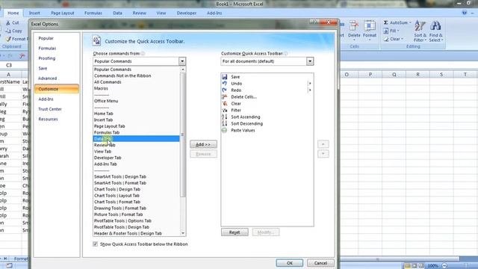Select the Sort Descending icon entry
This screenshot has height=269, width=478.
click(225, 124)
